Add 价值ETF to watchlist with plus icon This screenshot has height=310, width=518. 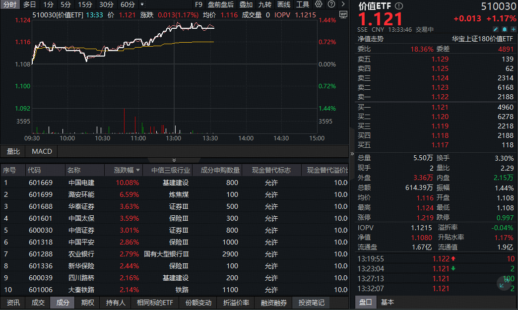click(x=513, y=29)
